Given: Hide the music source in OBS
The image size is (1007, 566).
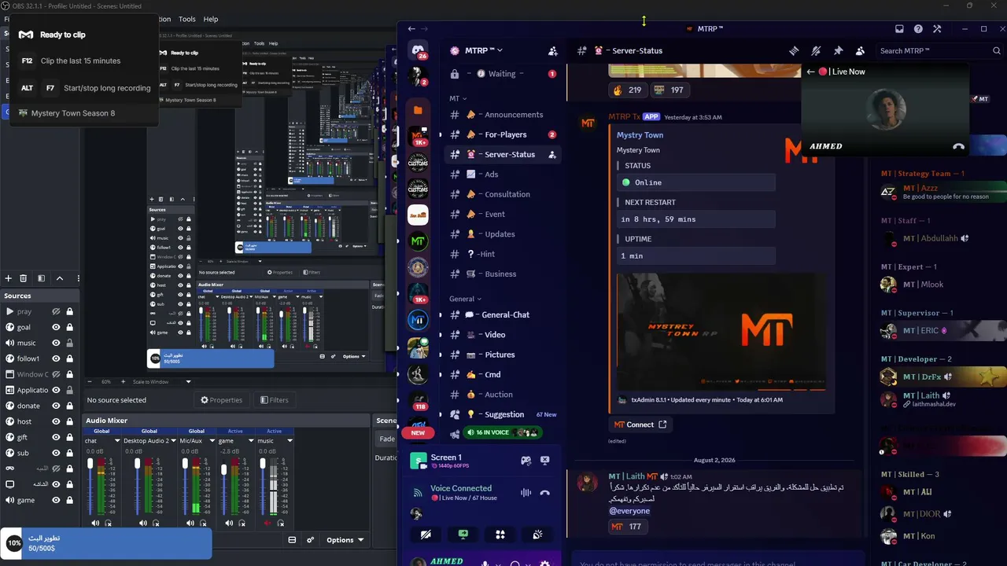Looking at the screenshot, I should click(x=56, y=343).
